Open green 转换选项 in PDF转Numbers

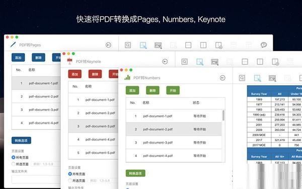point(135,173)
